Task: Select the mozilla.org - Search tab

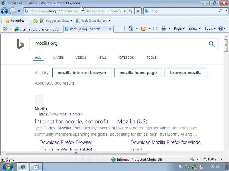Action: click(x=85, y=29)
